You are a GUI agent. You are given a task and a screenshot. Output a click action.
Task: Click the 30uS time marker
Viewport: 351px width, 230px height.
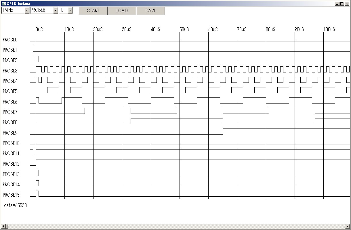click(127, 29)
